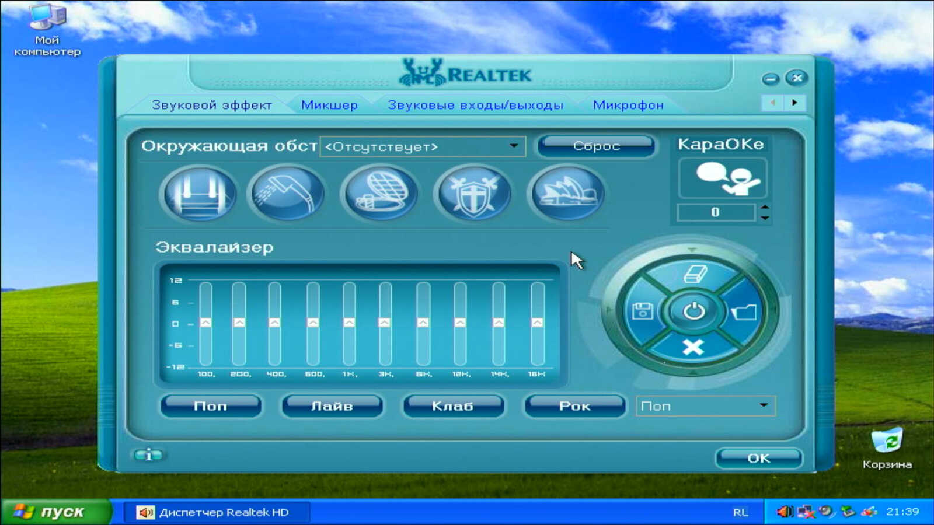Click the 3K equalizer slider
This screenshot has height=525, width=934.
tap(385, 323)
